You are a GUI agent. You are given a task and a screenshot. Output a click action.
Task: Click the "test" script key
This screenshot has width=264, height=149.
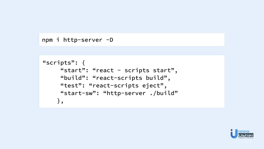tap(71, 85)
